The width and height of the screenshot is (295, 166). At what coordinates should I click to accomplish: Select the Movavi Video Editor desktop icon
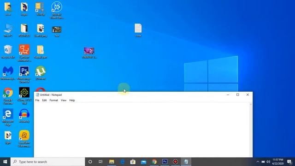[x=57, y=10]
